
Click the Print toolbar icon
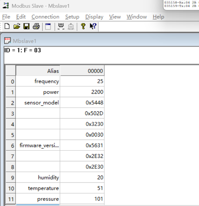point(36,26)
